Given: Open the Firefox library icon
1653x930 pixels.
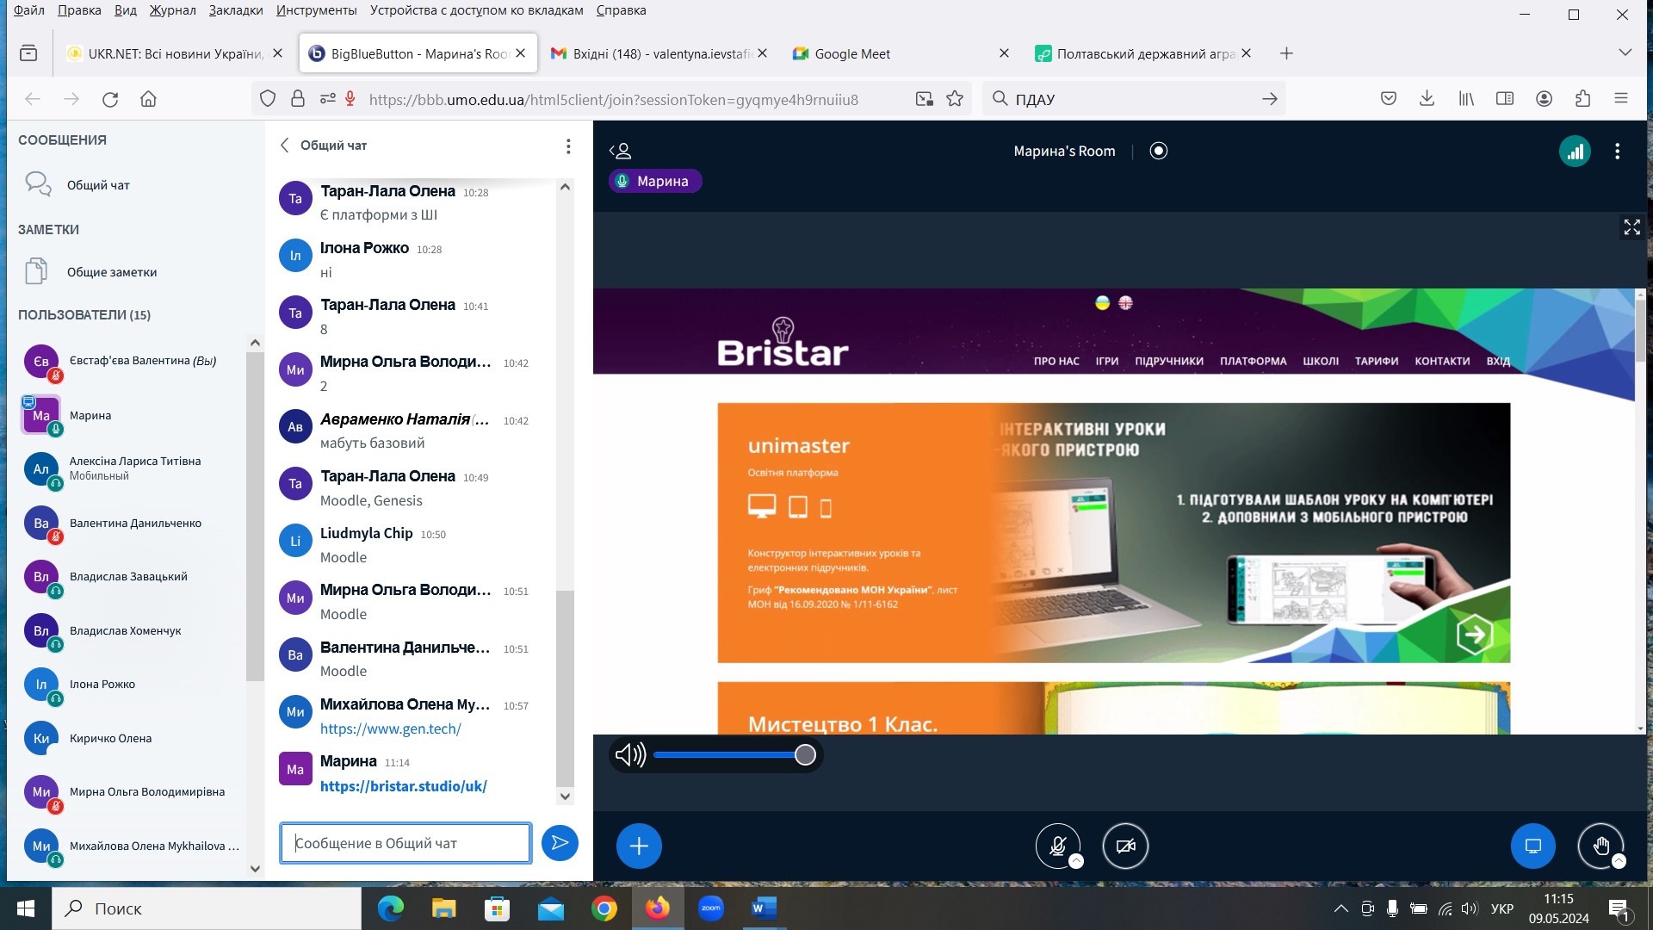Looking at the screenshot, I should click(x=1466, y=99).
